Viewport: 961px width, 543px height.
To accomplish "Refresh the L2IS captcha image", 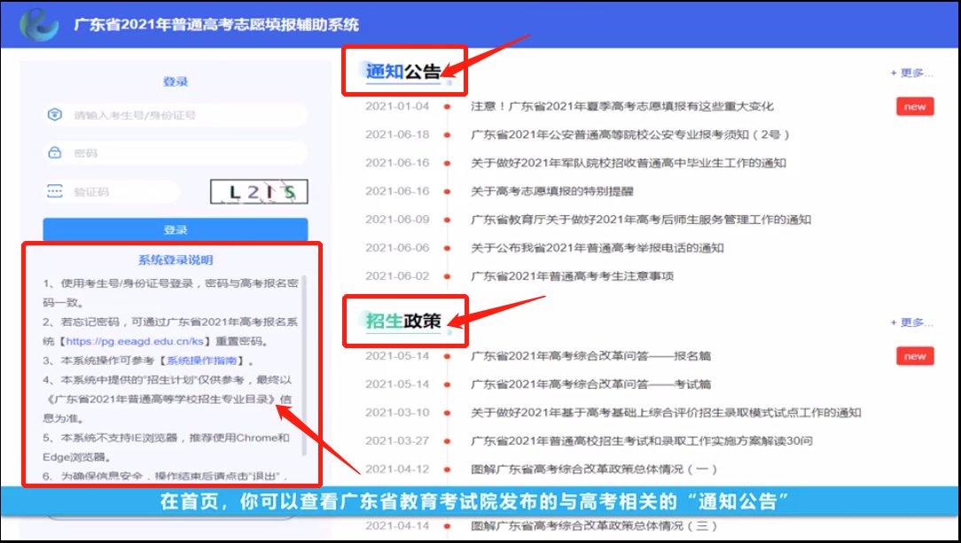I will [x=258, y=192].
